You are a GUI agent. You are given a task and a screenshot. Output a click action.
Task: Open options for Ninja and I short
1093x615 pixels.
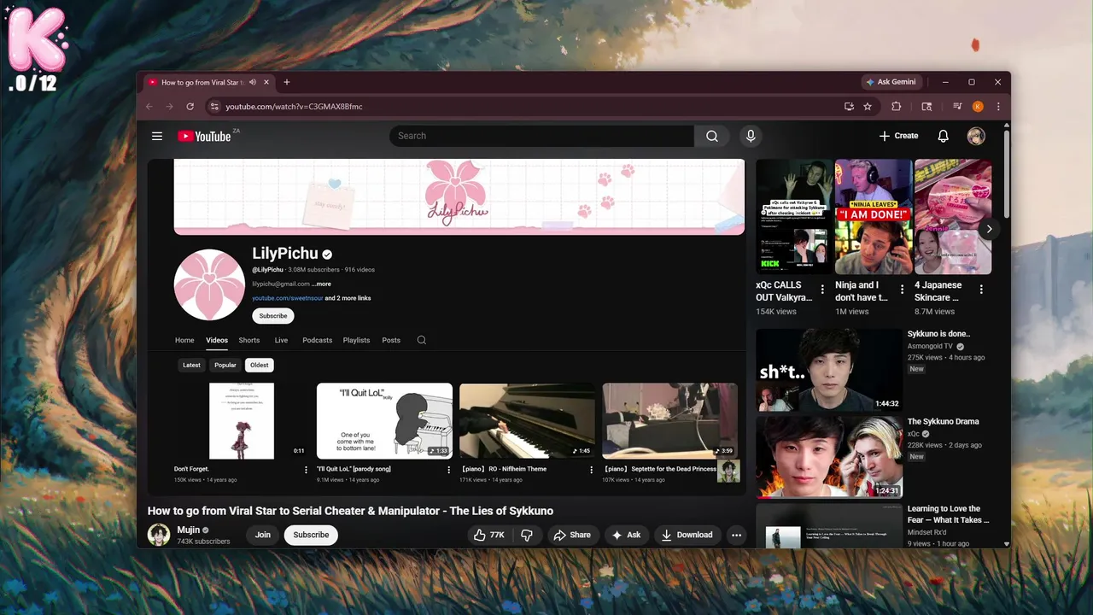click(902, 290)
